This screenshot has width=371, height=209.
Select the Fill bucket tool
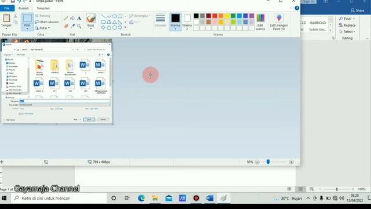(x=72, y=18)
